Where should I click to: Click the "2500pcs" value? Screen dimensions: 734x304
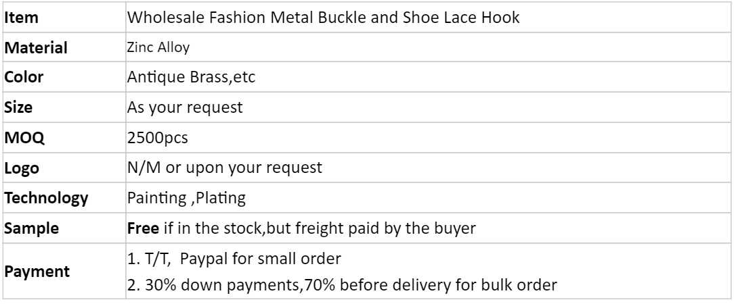(158, 138)
